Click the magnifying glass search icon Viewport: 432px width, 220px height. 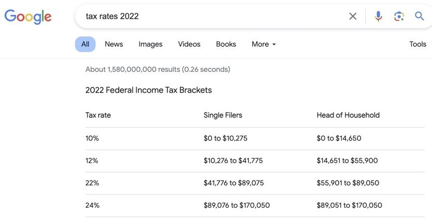tap(420, 16)
